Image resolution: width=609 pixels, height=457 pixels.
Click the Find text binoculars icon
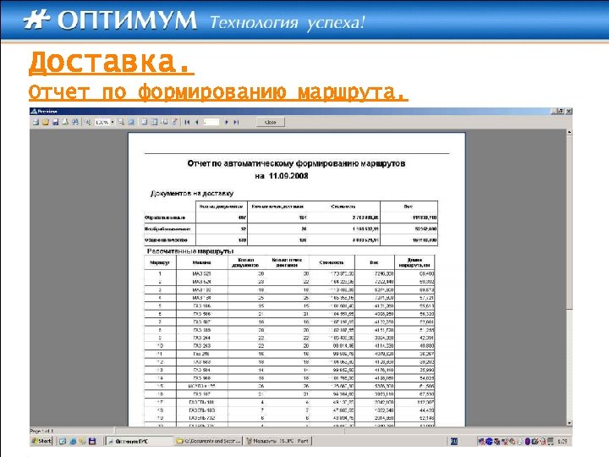pos(75,122)
